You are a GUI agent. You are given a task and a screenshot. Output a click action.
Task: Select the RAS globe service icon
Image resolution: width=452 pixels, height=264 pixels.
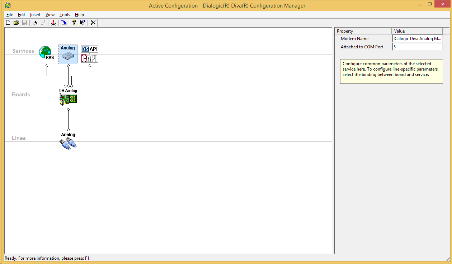click(x=46, y=53)
